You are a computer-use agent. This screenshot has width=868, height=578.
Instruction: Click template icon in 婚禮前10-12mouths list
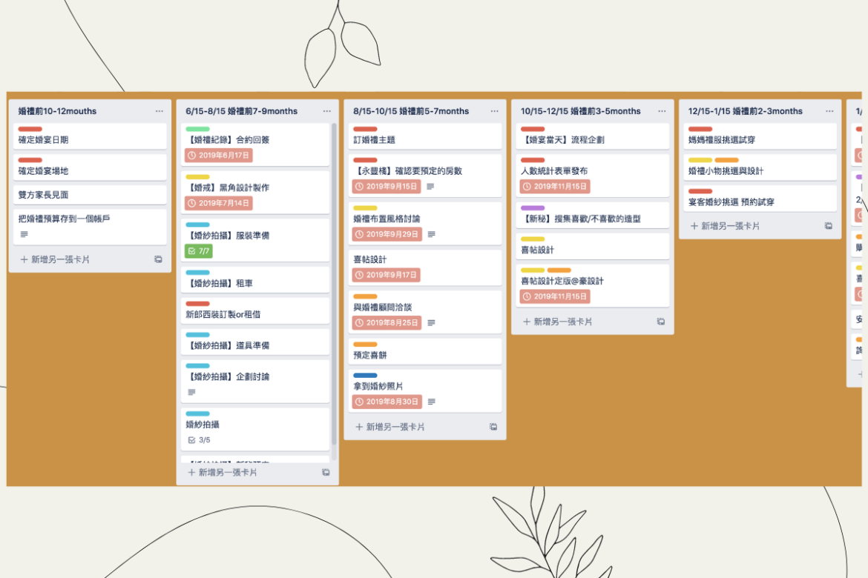point(158,259)
